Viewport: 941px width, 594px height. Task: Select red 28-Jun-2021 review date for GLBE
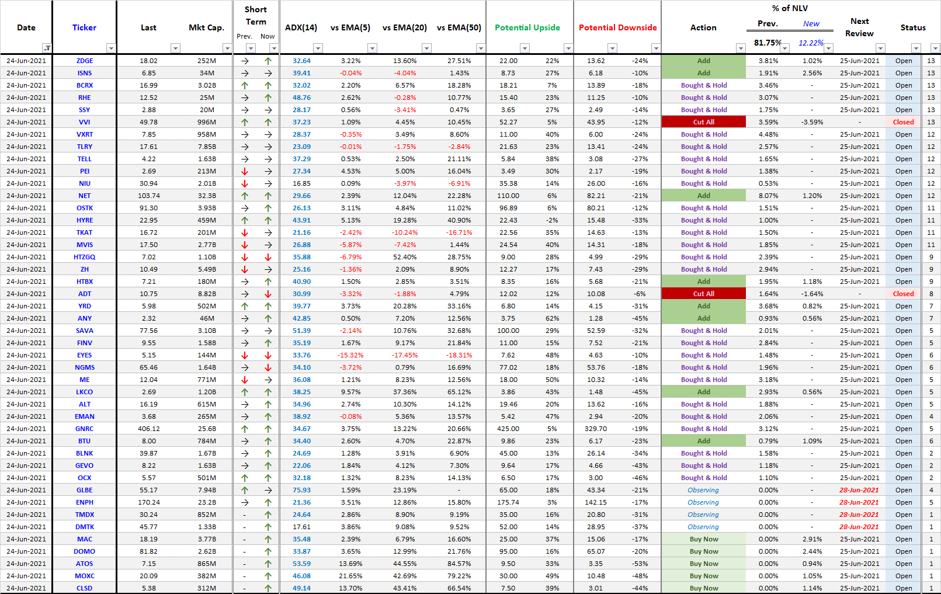859,490
